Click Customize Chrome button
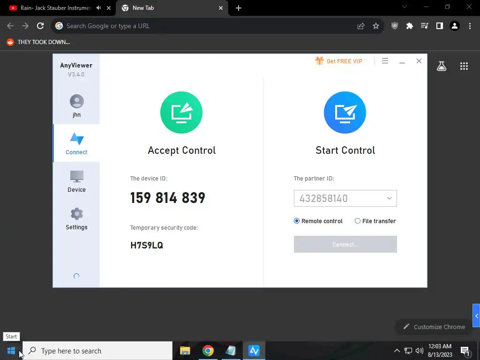 [x=434, y=327]
